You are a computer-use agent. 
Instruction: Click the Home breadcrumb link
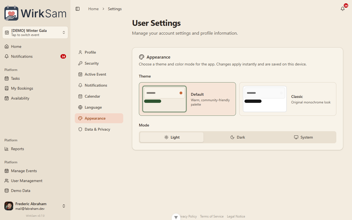point(94,9)
